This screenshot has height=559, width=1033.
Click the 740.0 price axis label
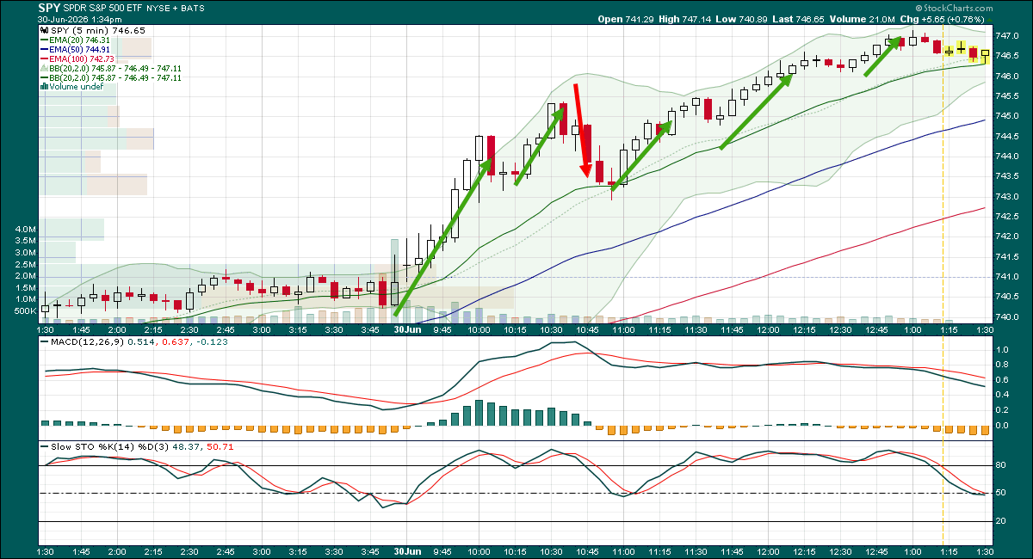click(1008, 316)
